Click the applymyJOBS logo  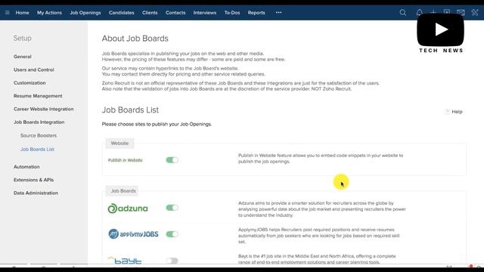tap(133, 234)
